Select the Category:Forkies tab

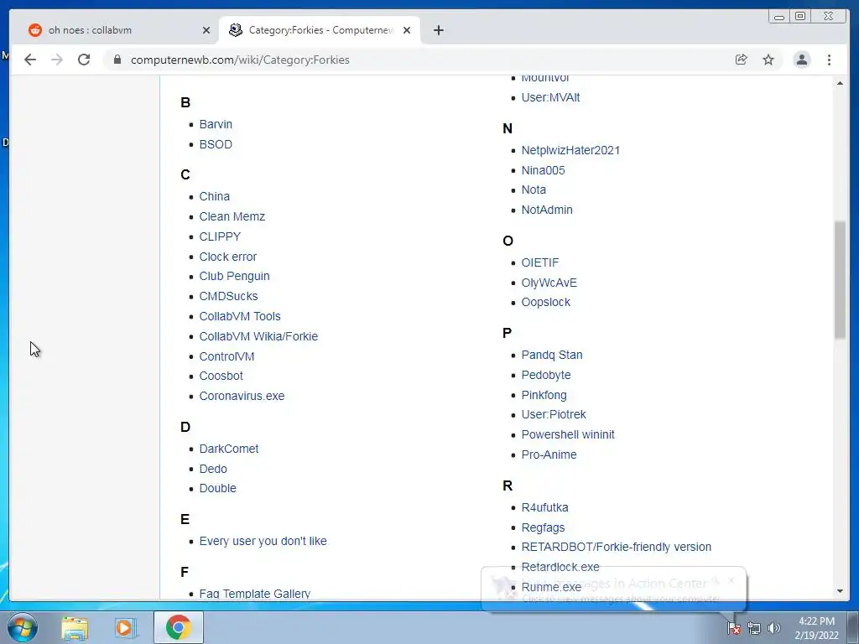click(x=320, y=30)
